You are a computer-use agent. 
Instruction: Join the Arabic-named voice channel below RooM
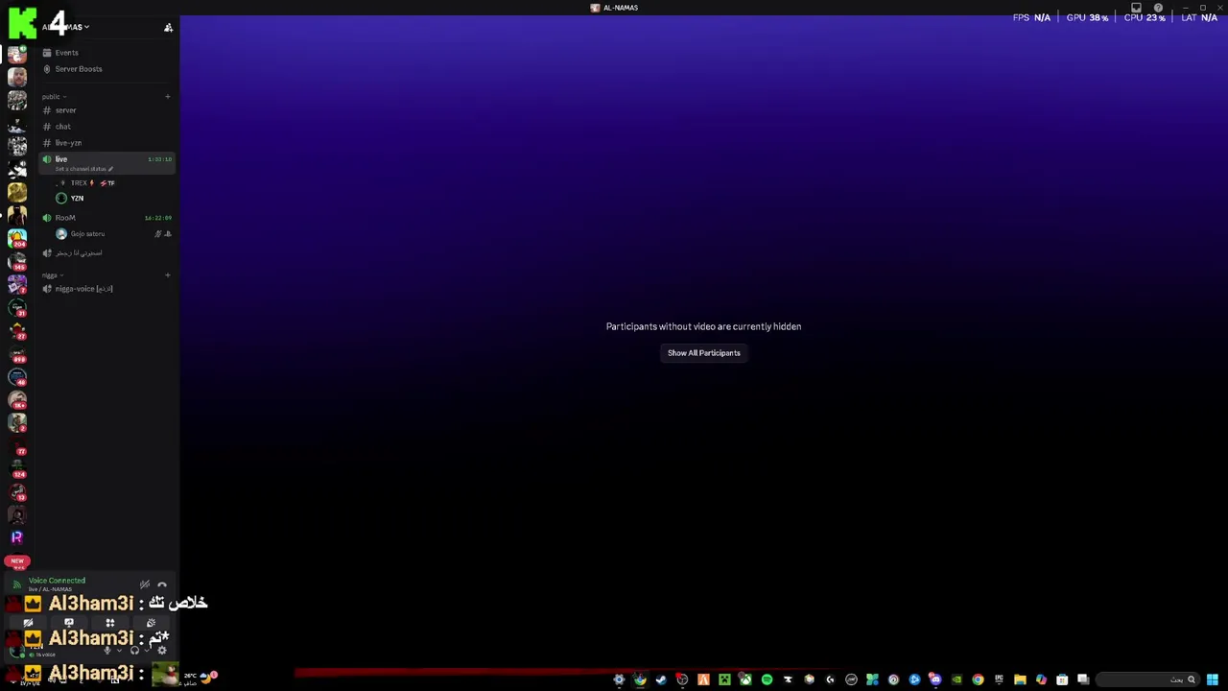[106, 253]
